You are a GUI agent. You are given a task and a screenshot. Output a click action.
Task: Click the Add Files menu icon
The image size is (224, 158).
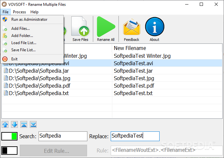point(5,29)
